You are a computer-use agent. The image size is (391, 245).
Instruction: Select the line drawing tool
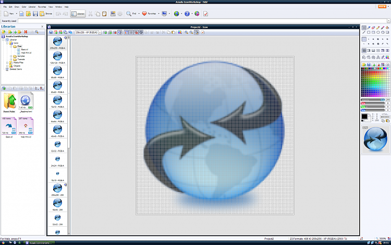[364, 32]
